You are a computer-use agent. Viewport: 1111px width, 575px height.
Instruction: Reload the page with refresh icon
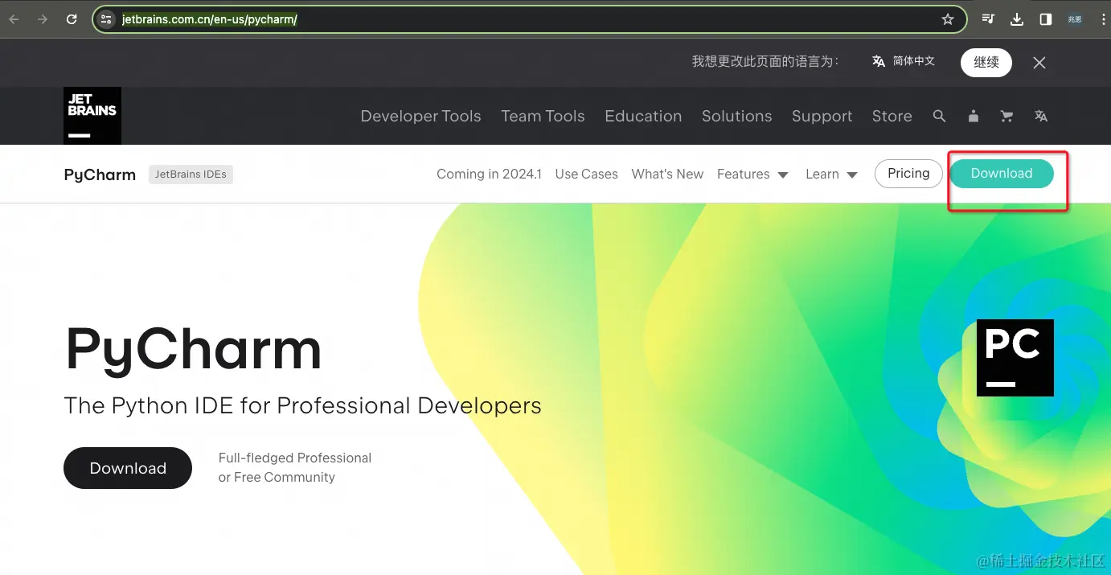72,19
